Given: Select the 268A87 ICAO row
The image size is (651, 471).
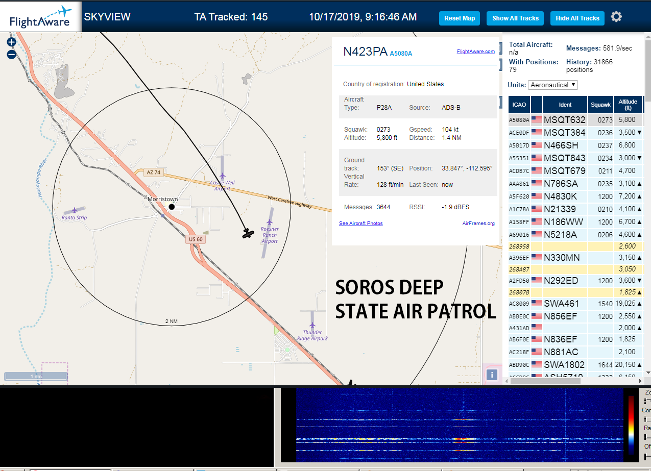Looking at the screenshot, I should pos(575,269).
